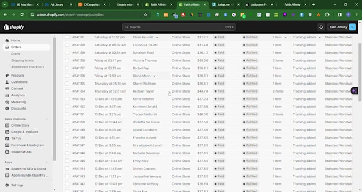Open order #FA1143 by Jacqueline Wemyss
This screenshot has height=192, width=362.
coord(79,176)
